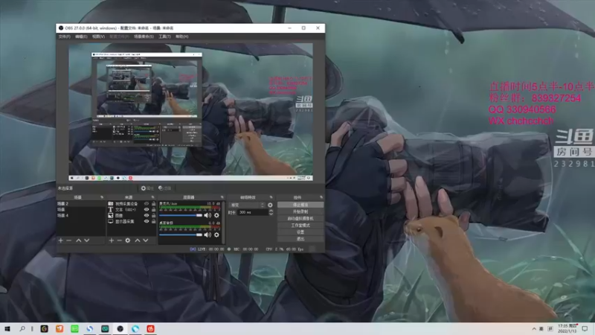Open the 桌面音频 audio settings gear

216,234
